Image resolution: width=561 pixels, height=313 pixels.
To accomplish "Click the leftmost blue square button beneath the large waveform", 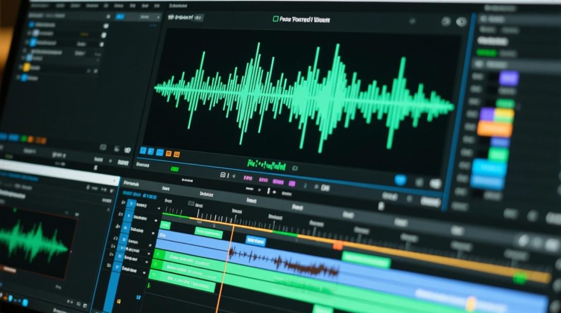I will [x=143, y=151].
